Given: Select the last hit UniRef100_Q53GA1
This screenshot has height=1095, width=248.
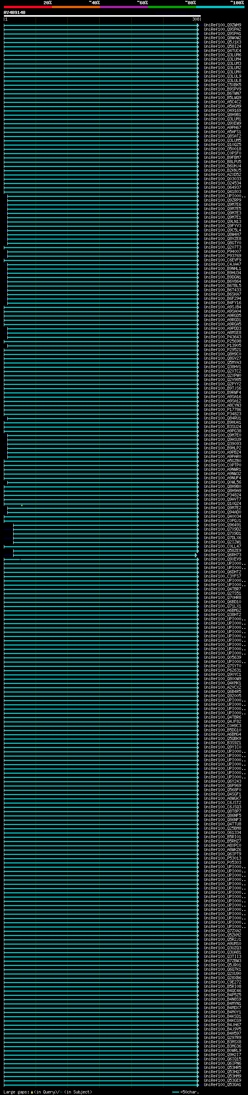Looking at the screenshot, I should tap(222, 1084).
